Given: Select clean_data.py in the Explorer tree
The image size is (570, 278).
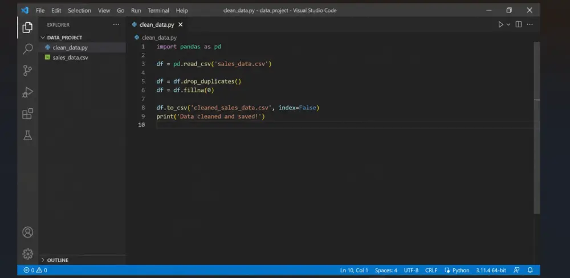Looking at the screenshot, I should (70, 48).
